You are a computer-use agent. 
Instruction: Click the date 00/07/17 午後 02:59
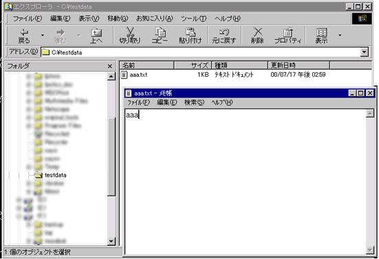click(298, 75)
